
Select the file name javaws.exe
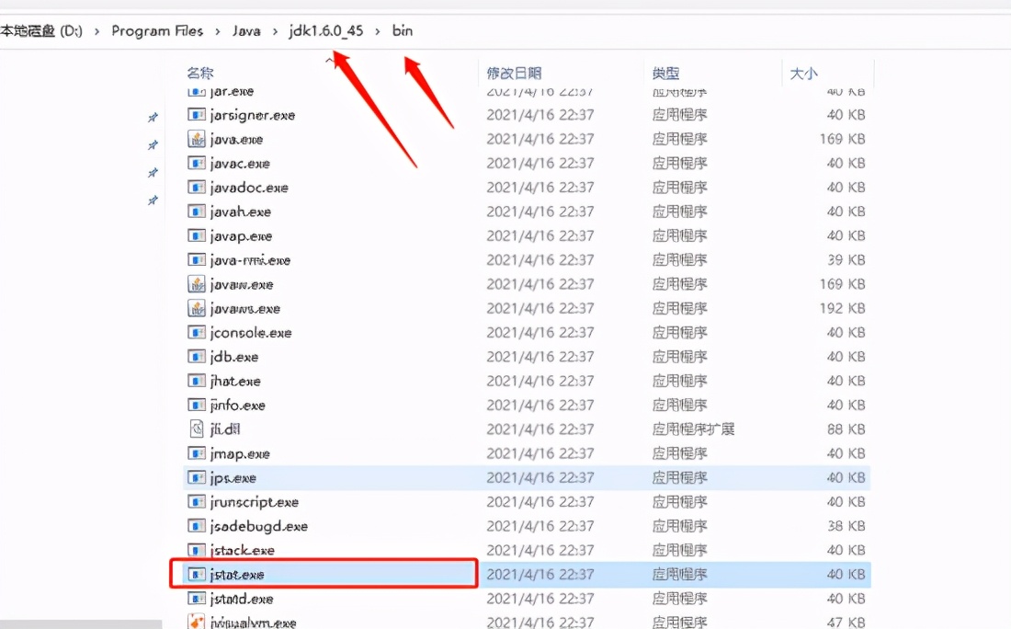pos(245,309)
